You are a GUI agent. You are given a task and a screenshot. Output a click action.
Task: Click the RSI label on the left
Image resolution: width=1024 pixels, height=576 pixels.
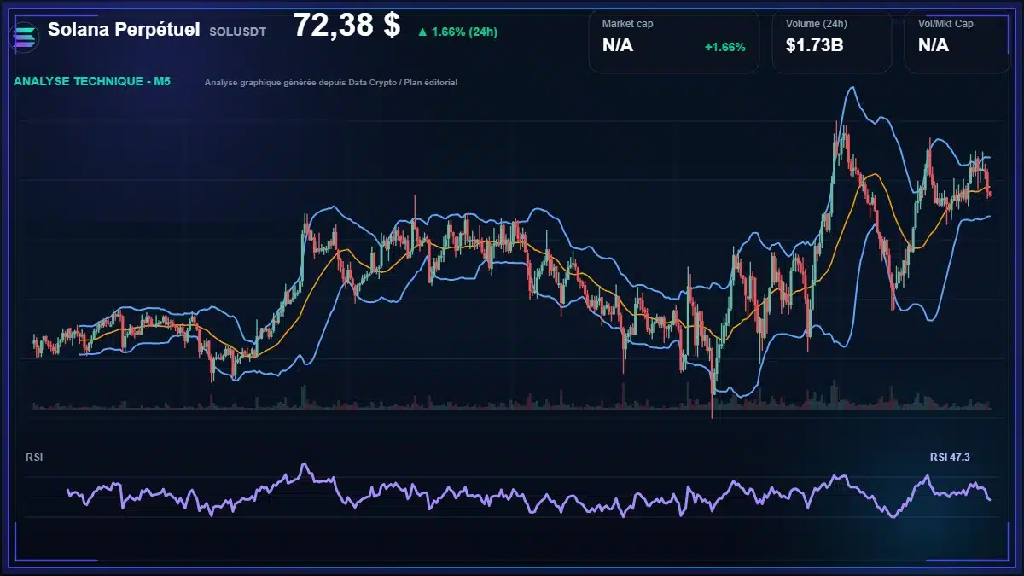tap(34, 457)
